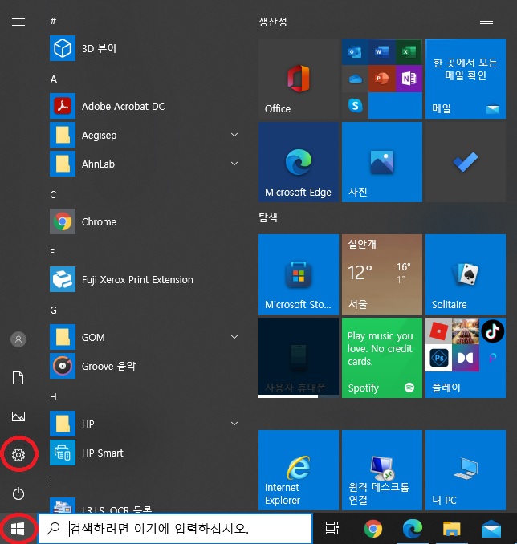Jump to the C letter header
Viewport: 517px width, 544px height.
tap(53, 195)
